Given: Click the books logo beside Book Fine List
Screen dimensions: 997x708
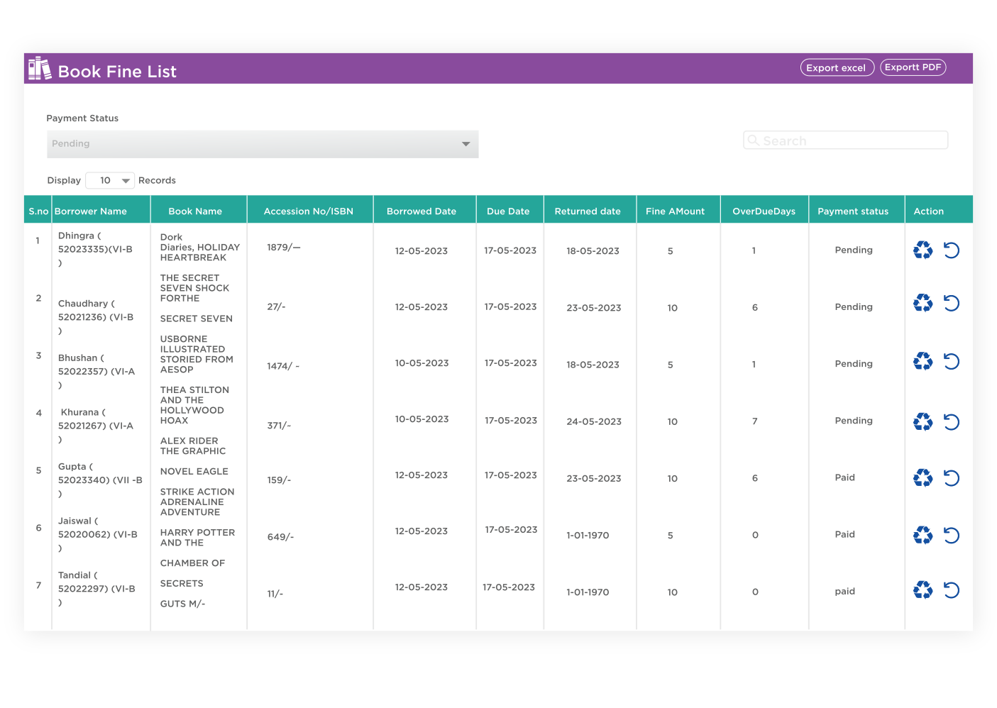Looking at the screenshot, I should click(40, 69).
